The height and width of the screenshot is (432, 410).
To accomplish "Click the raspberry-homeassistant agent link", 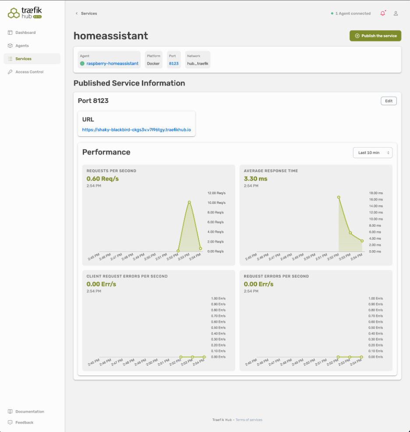I will point(112,64).
